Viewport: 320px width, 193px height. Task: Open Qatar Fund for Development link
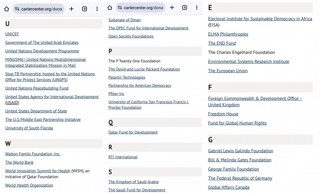coord(133,132)
